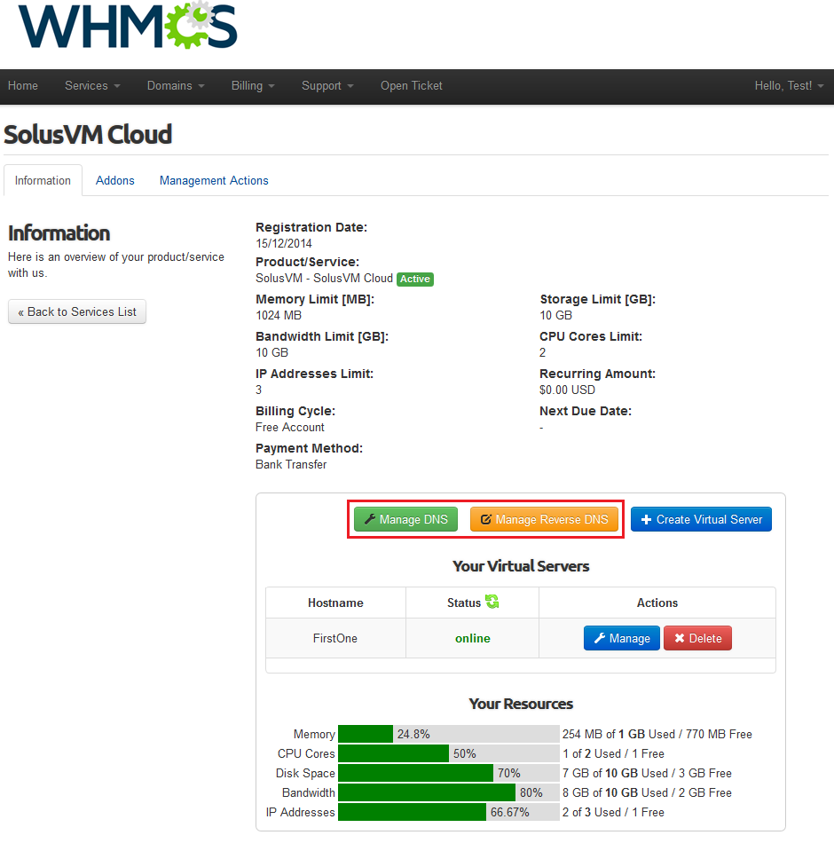Click the green Active status badge
Viewport: 834px width, 843px height.
(x=415, y=279)
